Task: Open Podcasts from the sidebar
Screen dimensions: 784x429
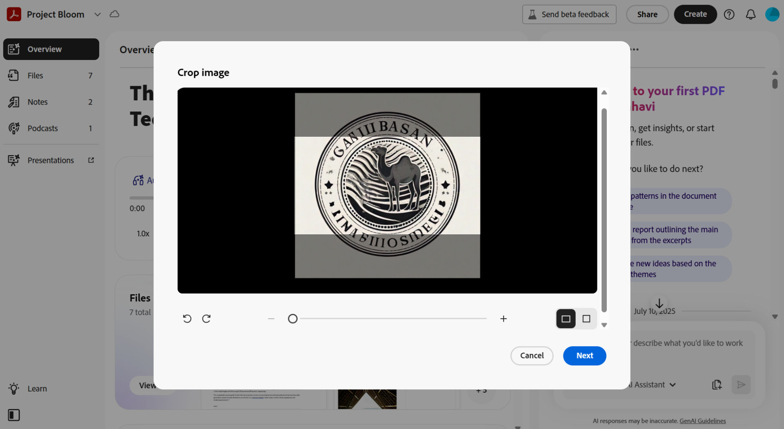Action: [42, 128]
